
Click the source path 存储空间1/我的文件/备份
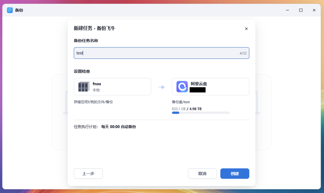[x=93, y=102]
